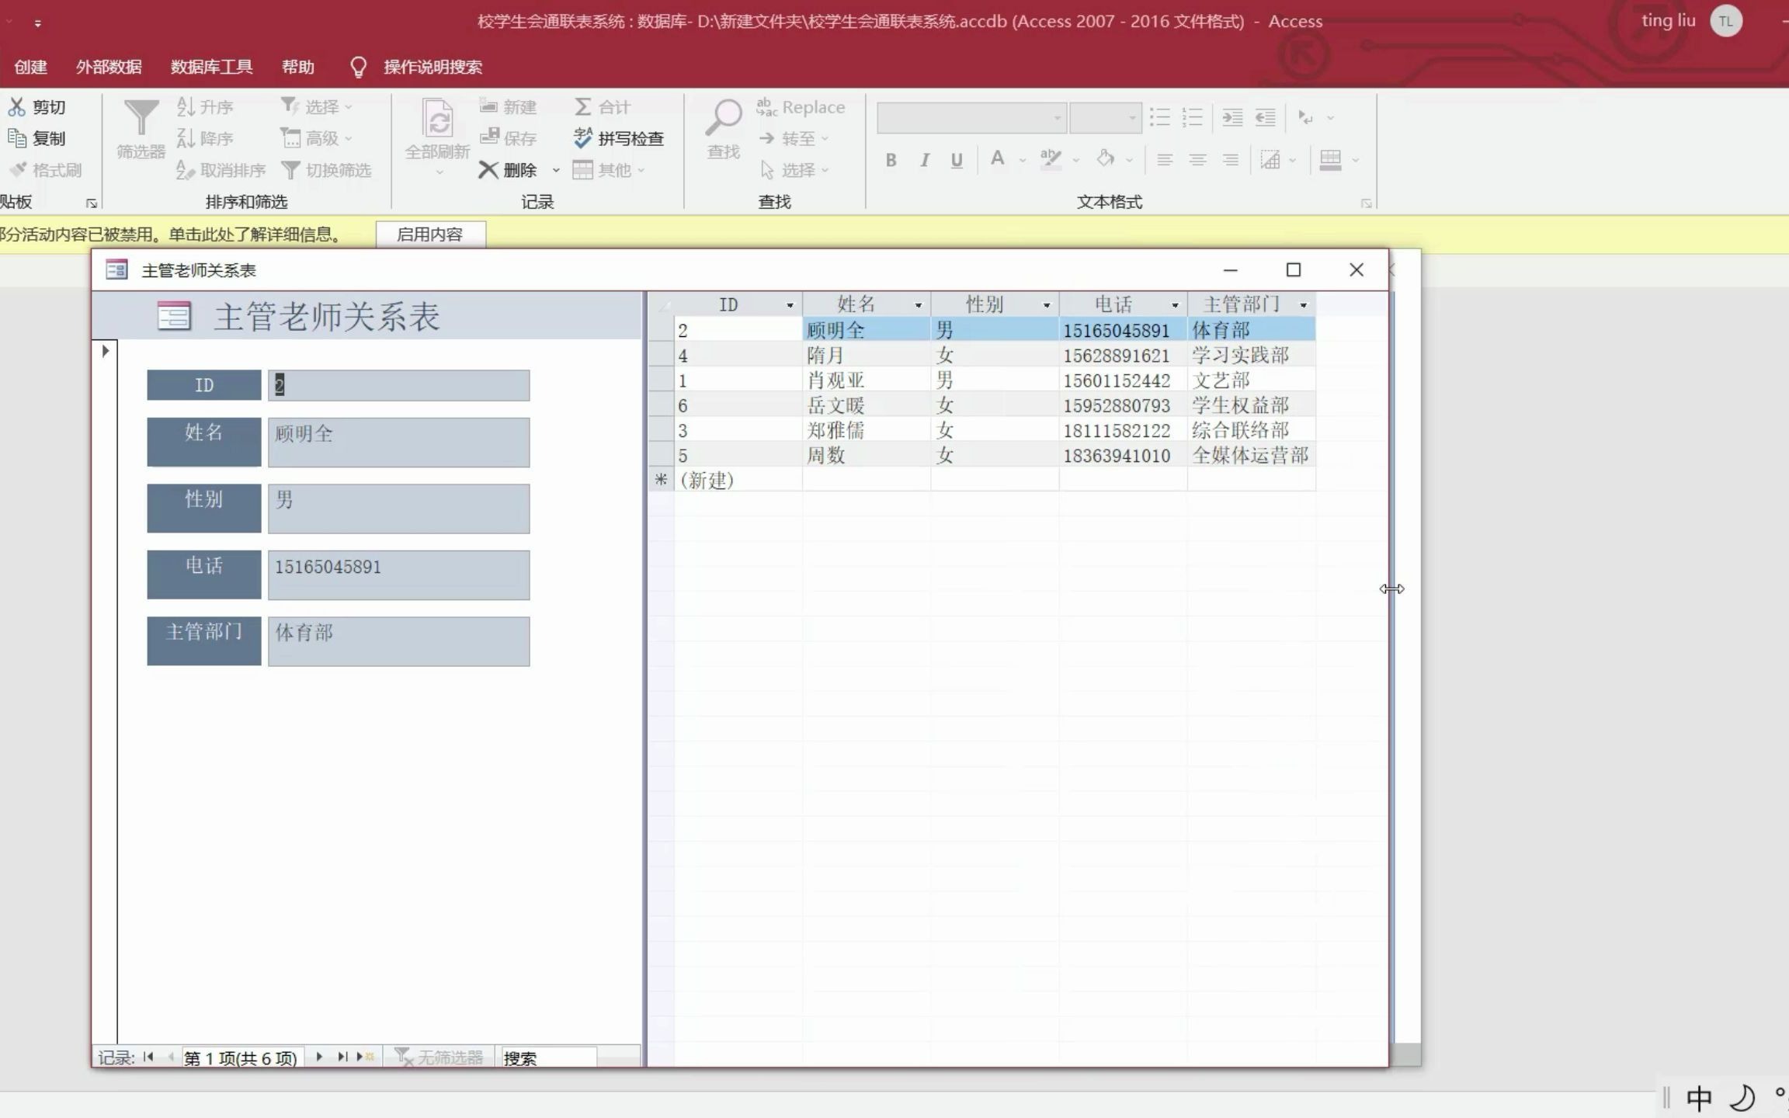Open the 数据库工具 ribbon tab

click(x=211, y=67)
